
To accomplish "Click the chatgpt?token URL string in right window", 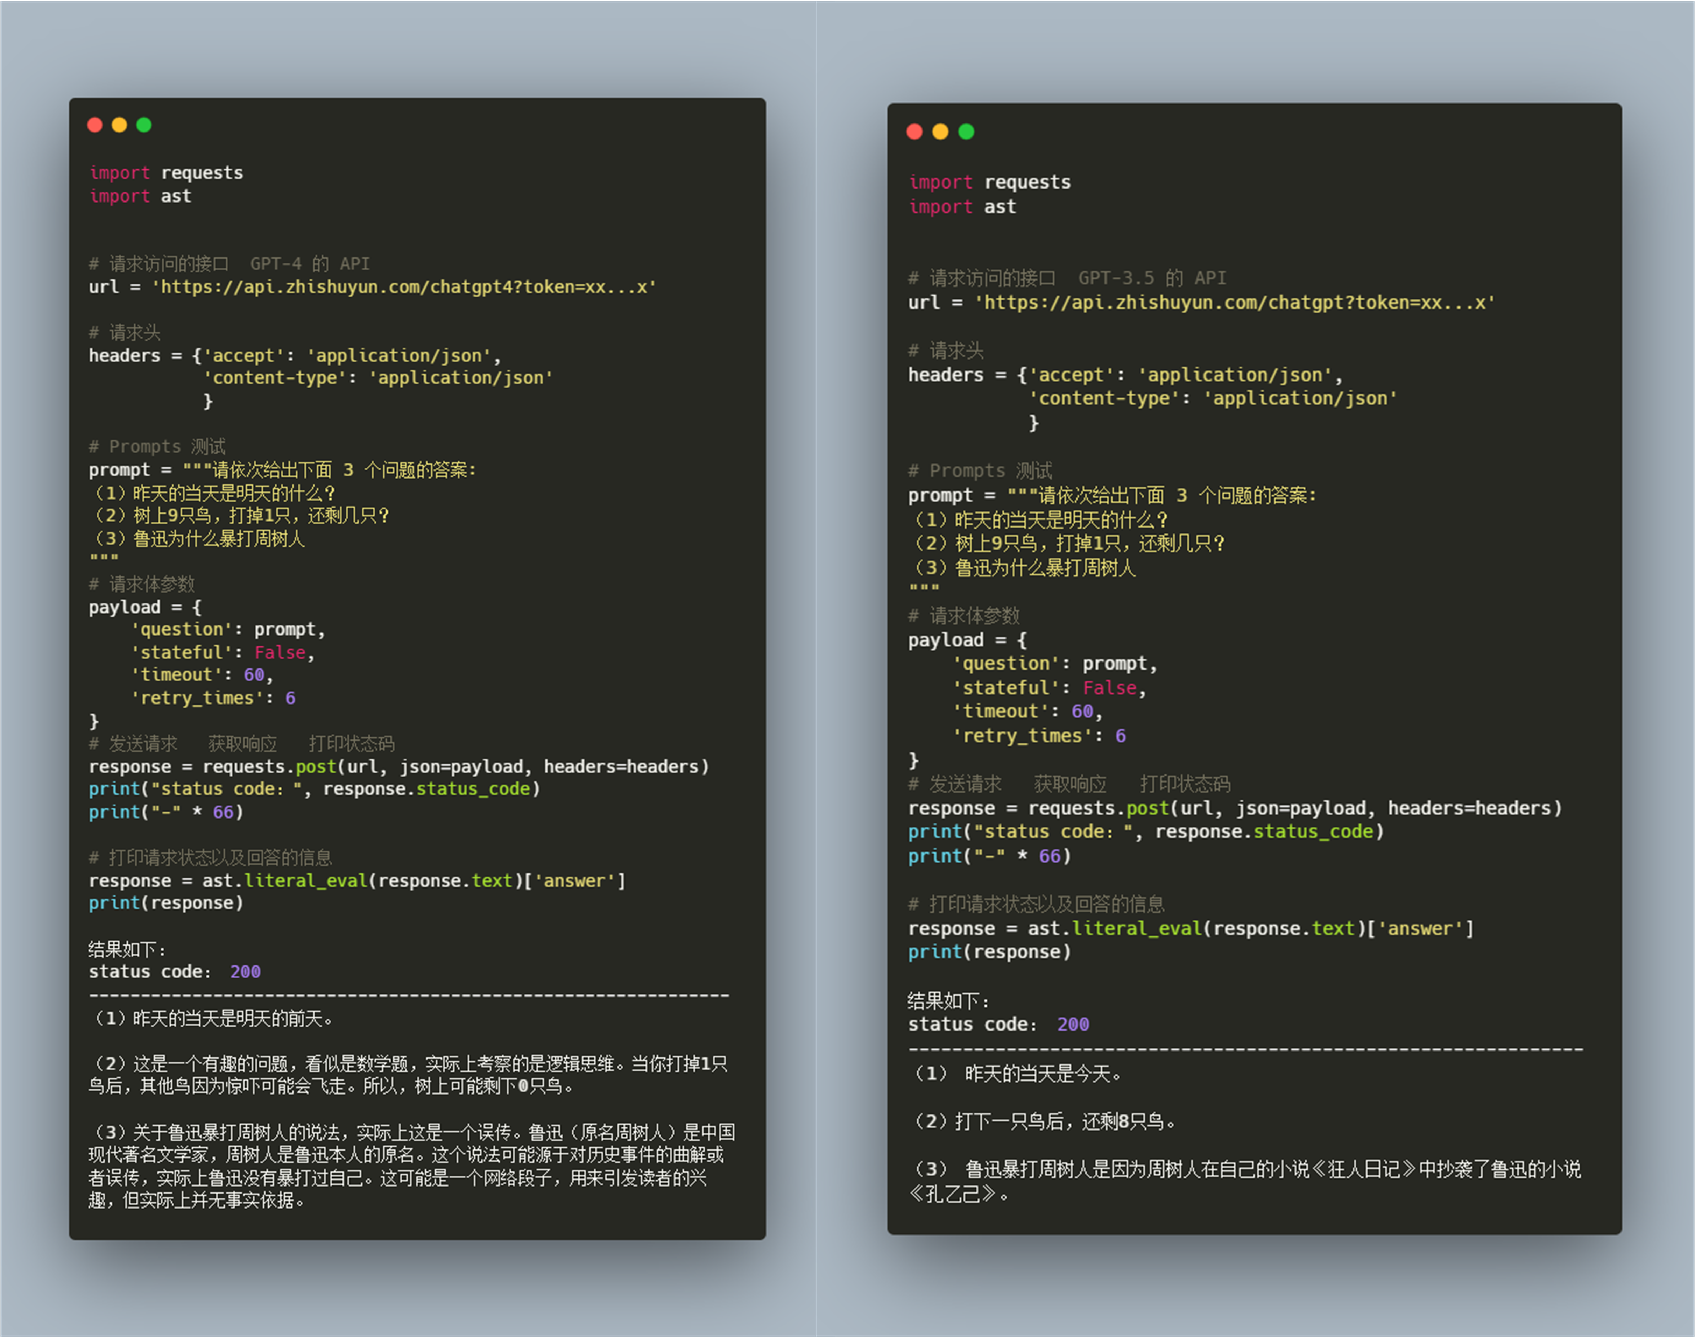I will pyautogui.click(x=1235, y=303).
